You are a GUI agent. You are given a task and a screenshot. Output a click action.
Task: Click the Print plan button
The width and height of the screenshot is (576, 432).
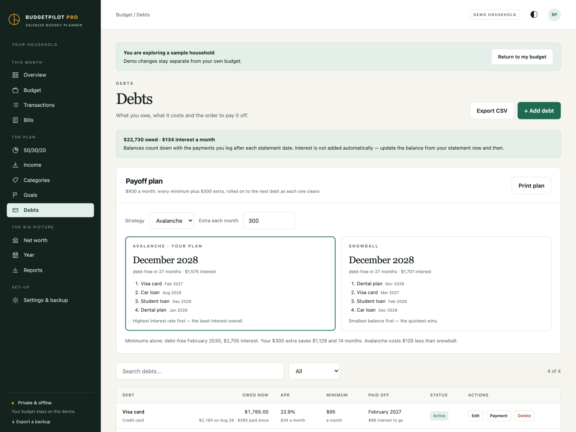531,186
